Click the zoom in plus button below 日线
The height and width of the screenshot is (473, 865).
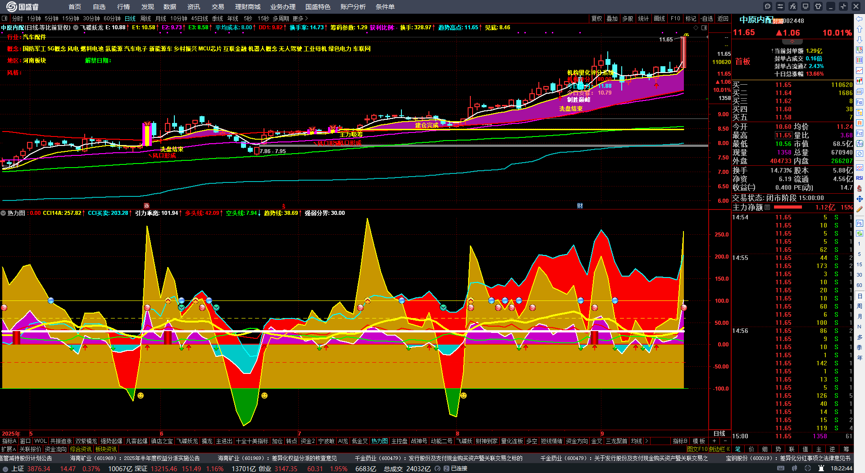coord(714,441)
